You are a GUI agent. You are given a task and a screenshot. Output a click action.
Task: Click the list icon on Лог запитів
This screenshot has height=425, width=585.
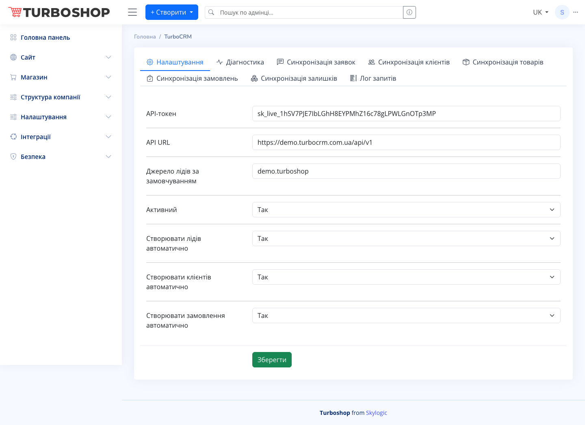(x=353, y=78)
